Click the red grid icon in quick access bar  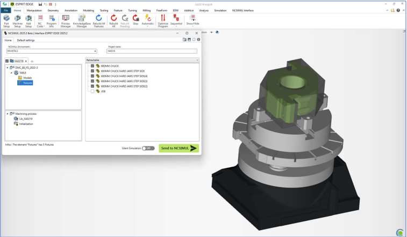pyautogui.click(x=51, y=4)
